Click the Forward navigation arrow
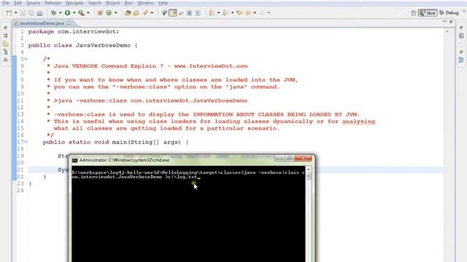 (x=262, y=13)
